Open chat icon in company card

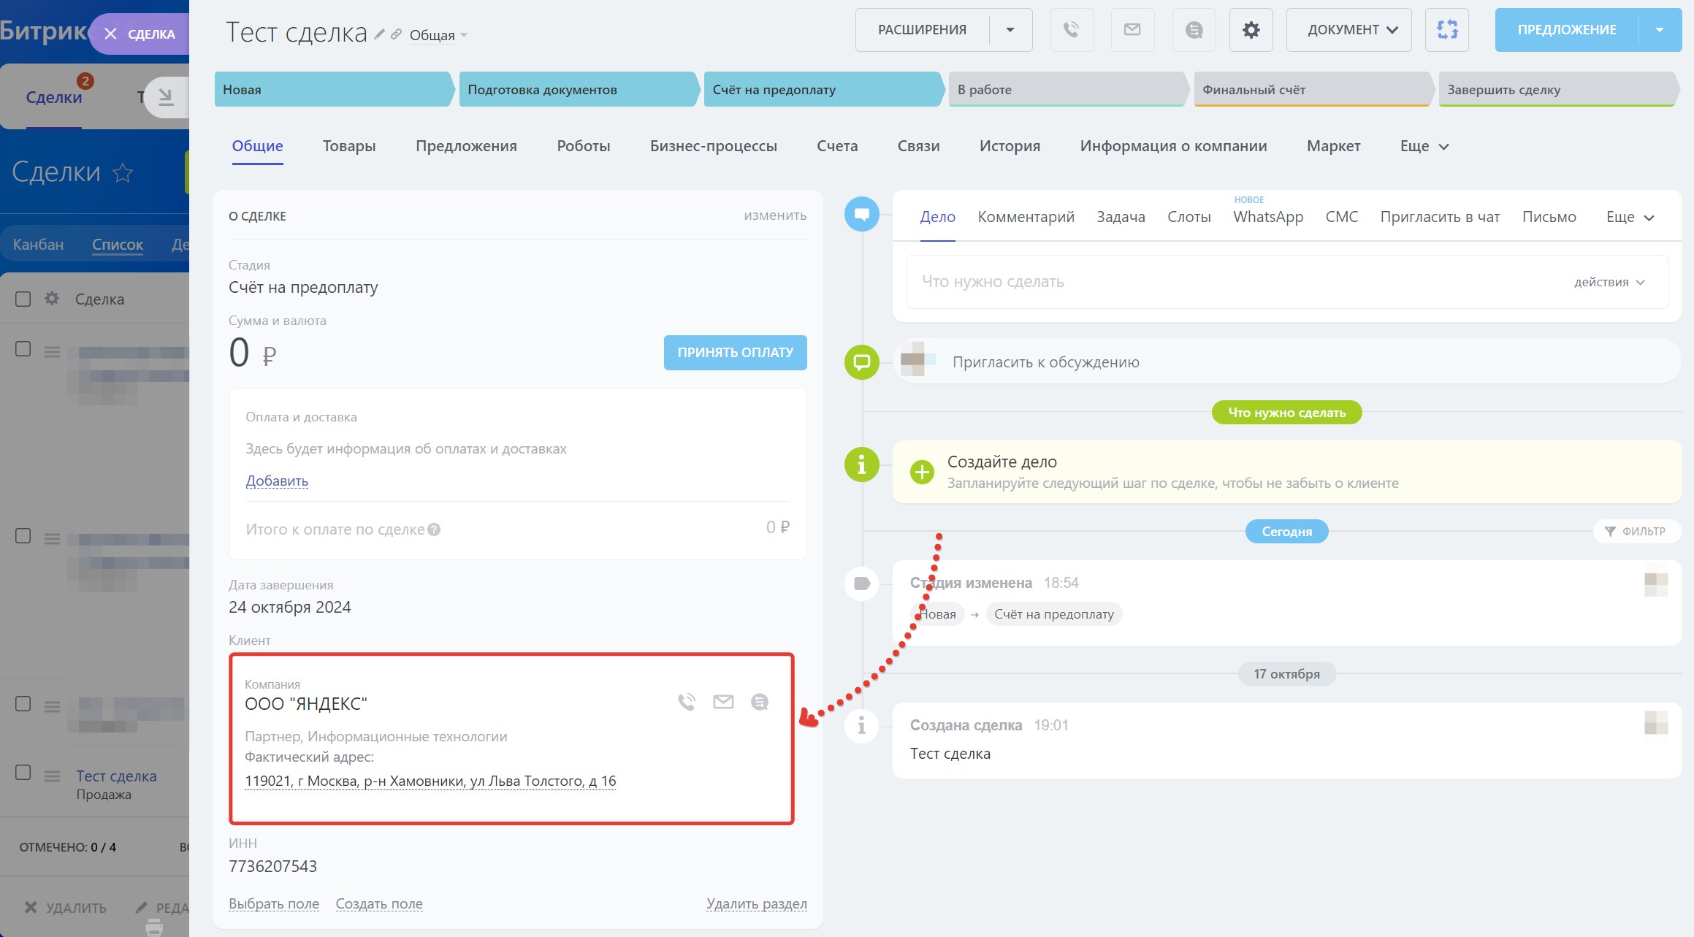coord(760,702)
